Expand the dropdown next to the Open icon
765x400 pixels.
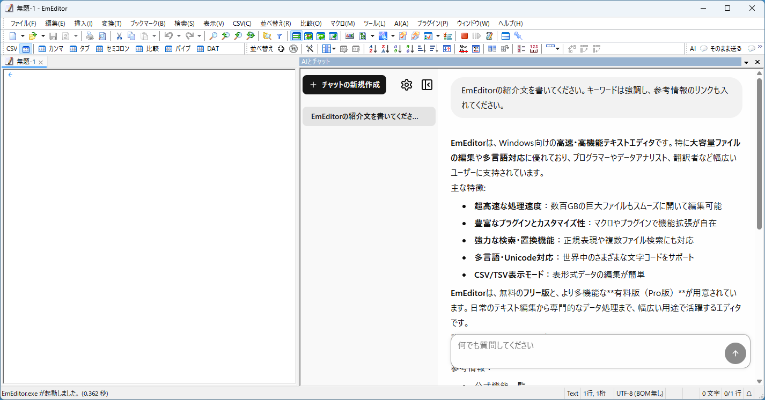click(42, 35)
